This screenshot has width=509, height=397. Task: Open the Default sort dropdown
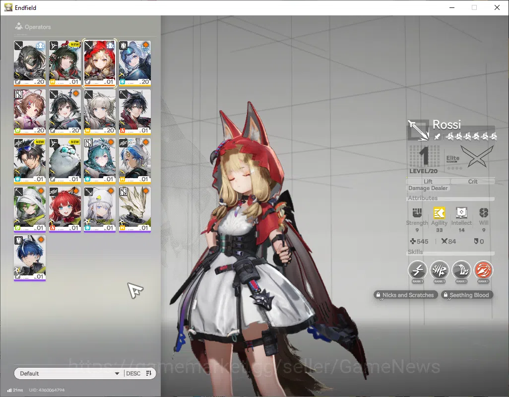[69, 373]
